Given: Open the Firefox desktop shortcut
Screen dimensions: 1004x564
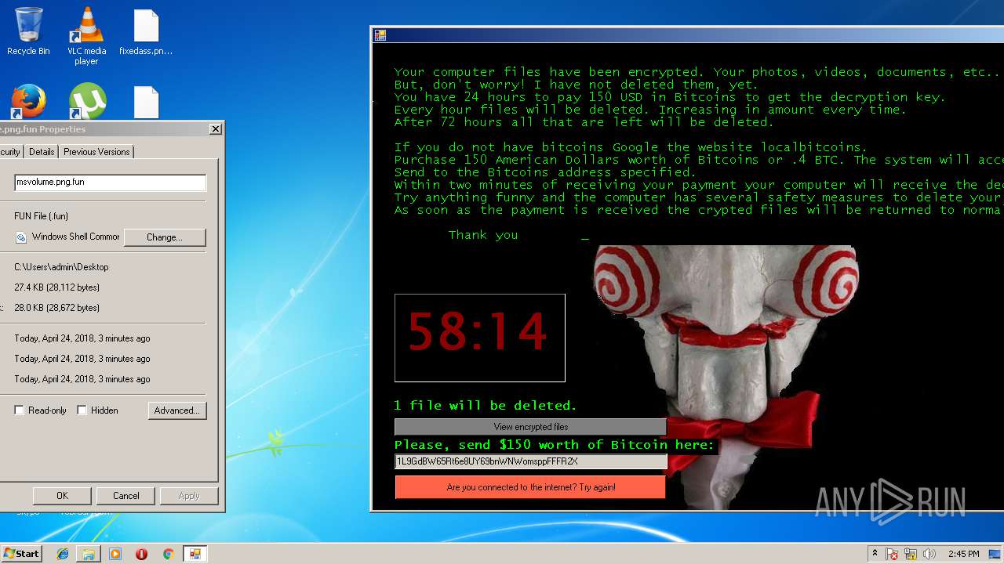Looking at the screenshot, I should click(x=28, y=102).
